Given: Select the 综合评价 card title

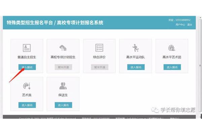Looking at the screenshot, I should [99, 57].
